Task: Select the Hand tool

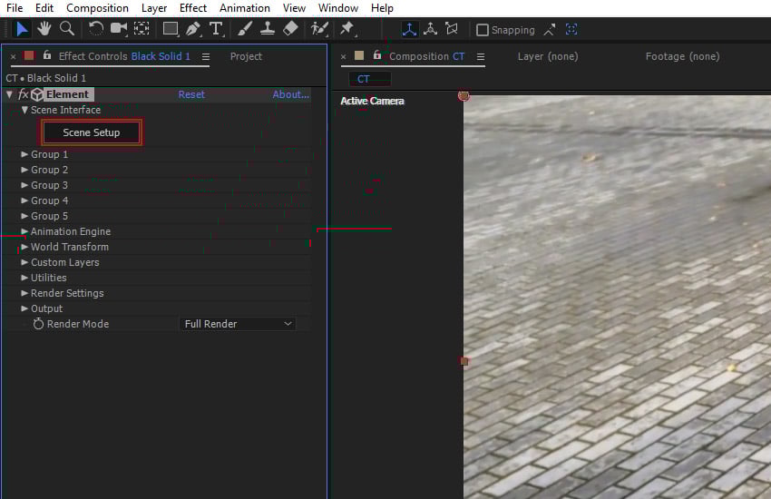Action: click(x=44, y=29)
